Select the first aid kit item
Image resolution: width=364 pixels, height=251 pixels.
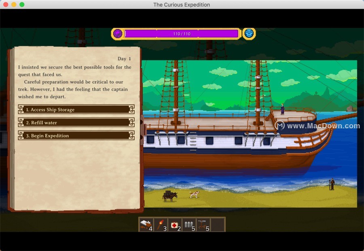[x=175, y=224]
